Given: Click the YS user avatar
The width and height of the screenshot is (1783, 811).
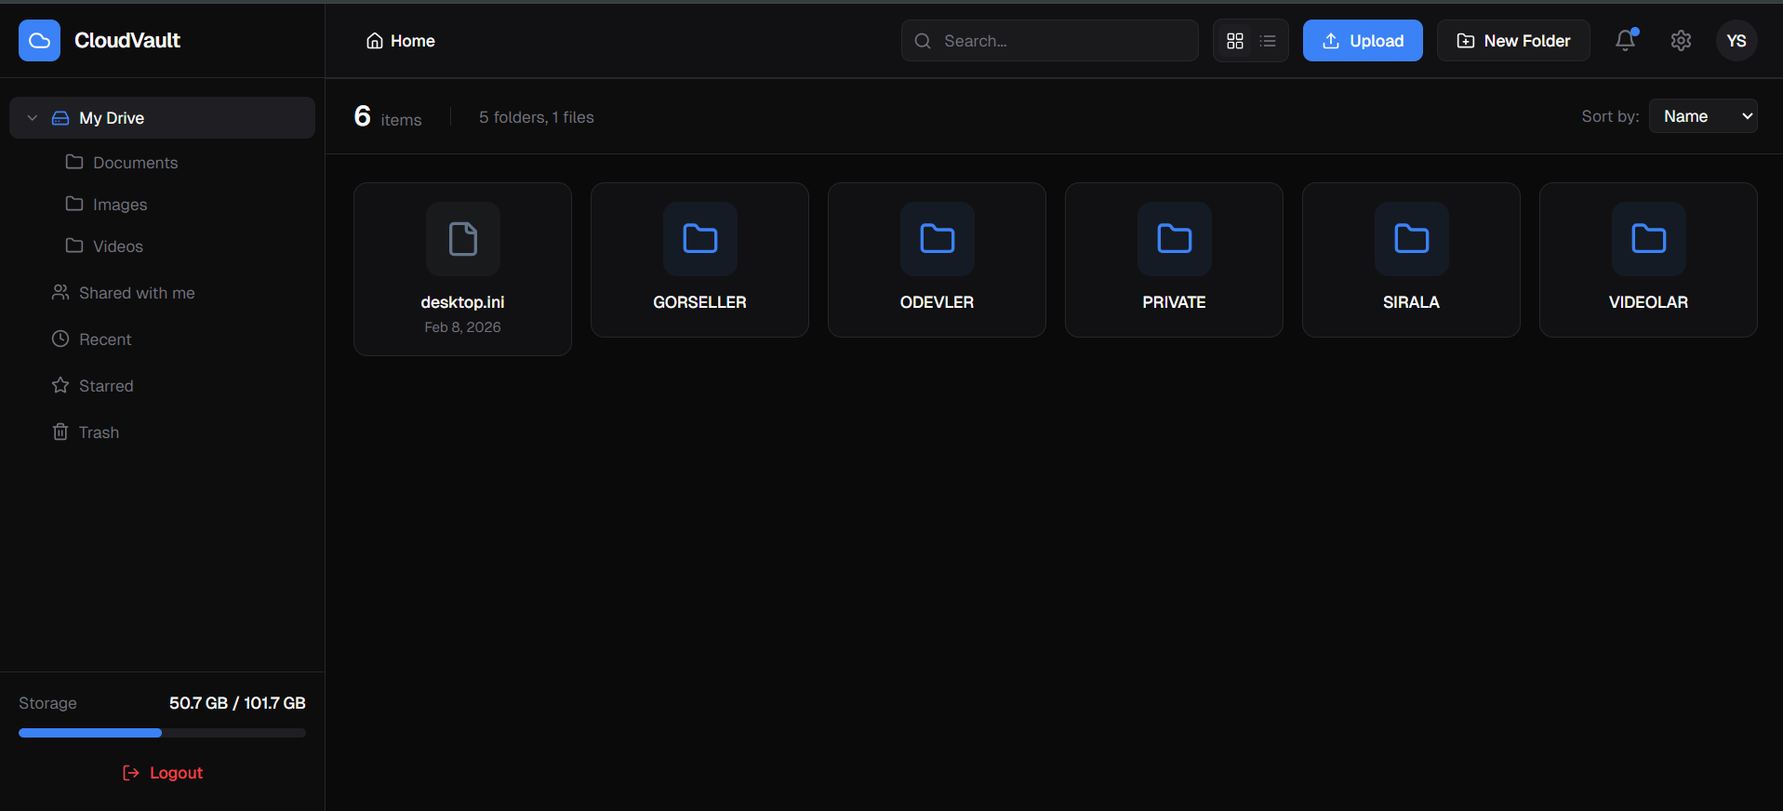Looking at the screenshot, I should (1736, 41).
